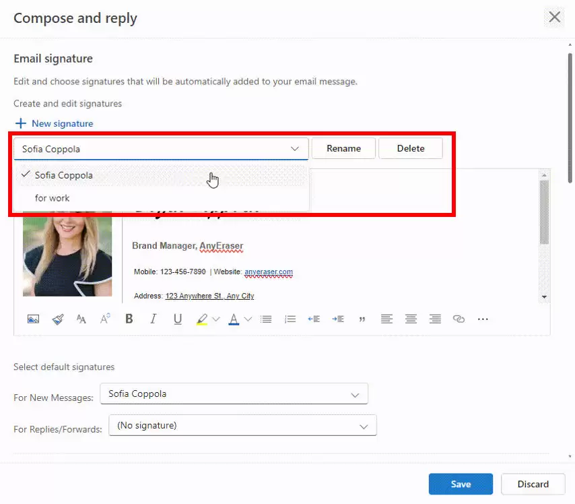Choose the 'for work' signature option
Viewport: 575px width, 504px height.
tap(160, 198)
